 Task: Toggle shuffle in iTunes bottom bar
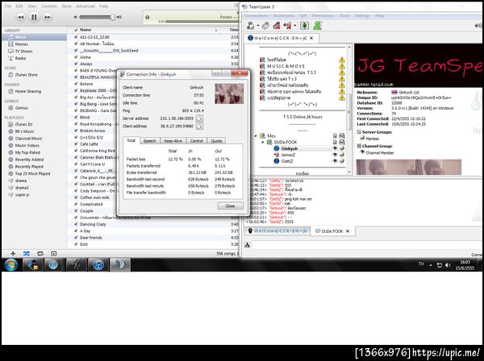tap(27, 253)
